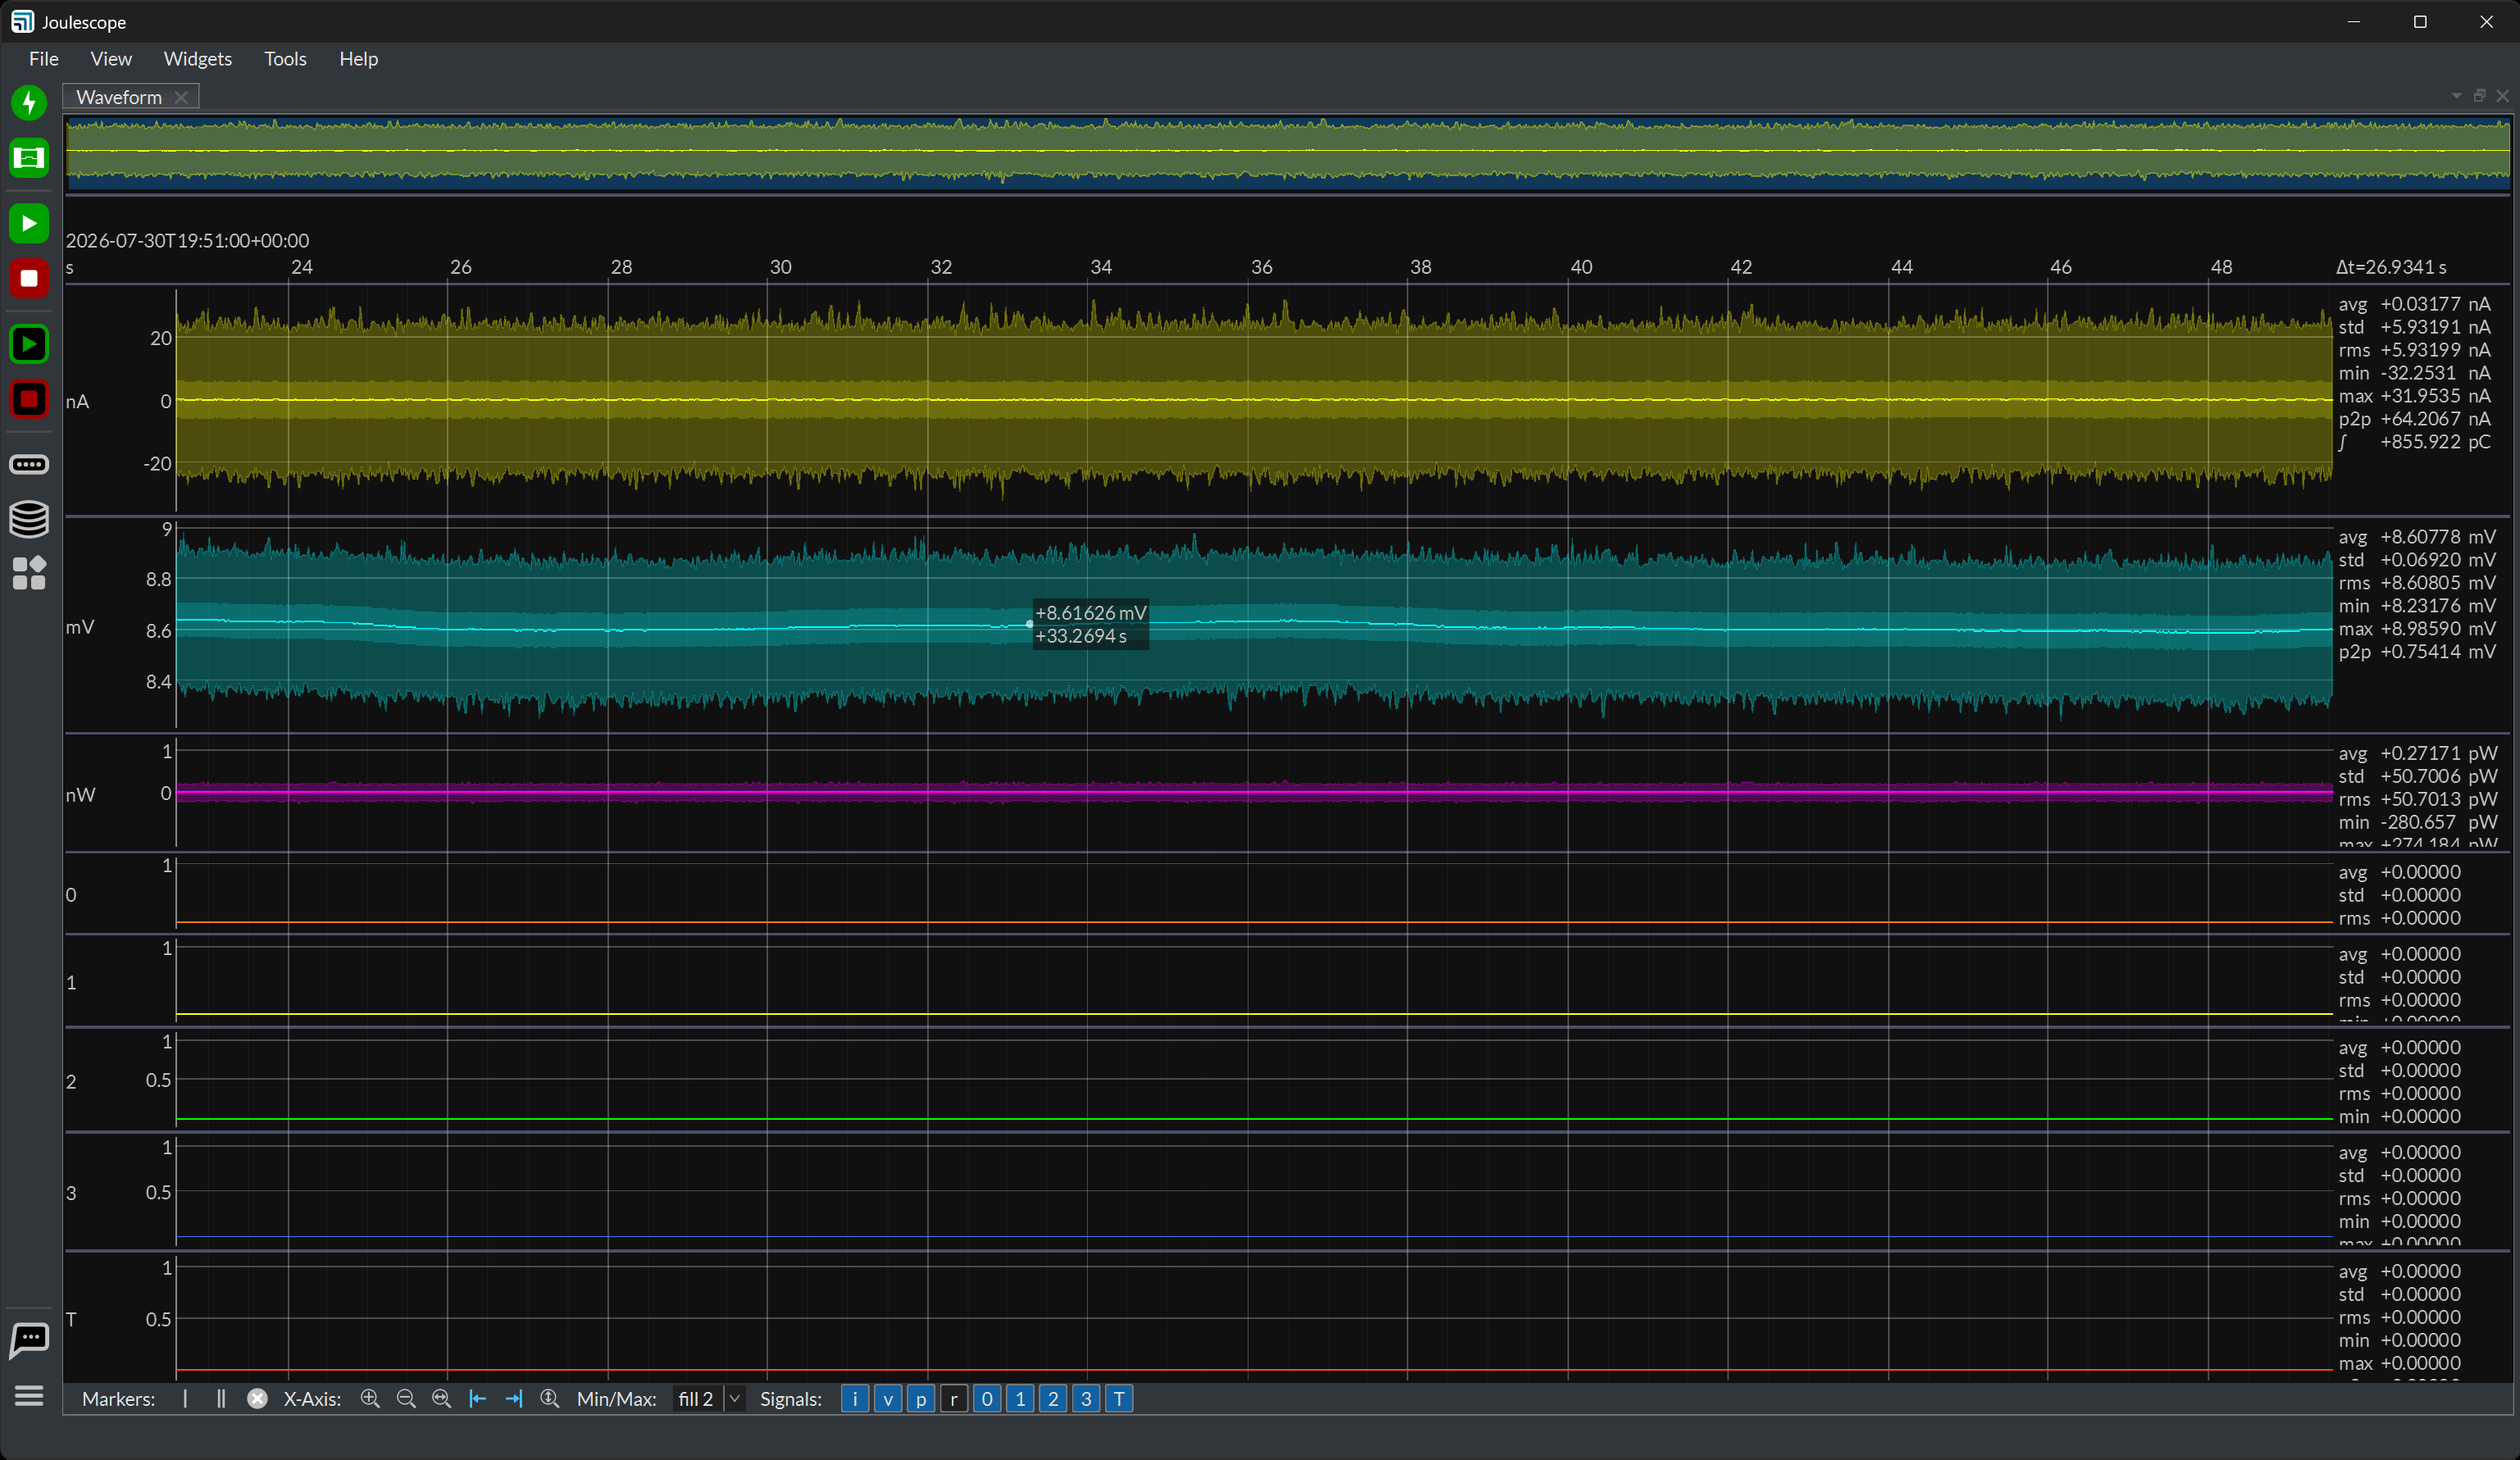2520x1460 pixels.
Task: Open the File menu
Action: (x=44, y=59)
